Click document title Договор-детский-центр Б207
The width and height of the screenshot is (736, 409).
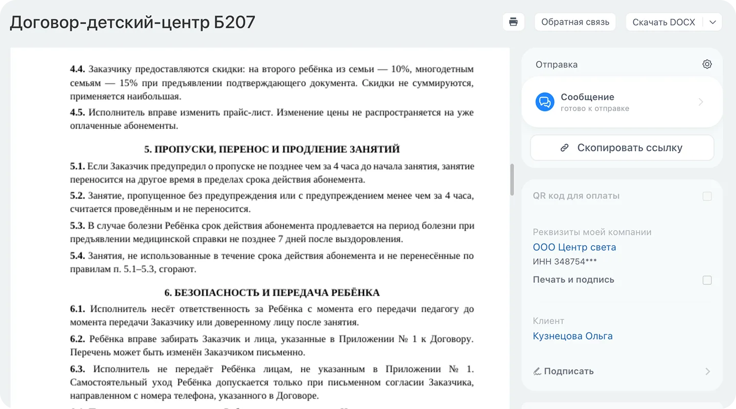132,22
